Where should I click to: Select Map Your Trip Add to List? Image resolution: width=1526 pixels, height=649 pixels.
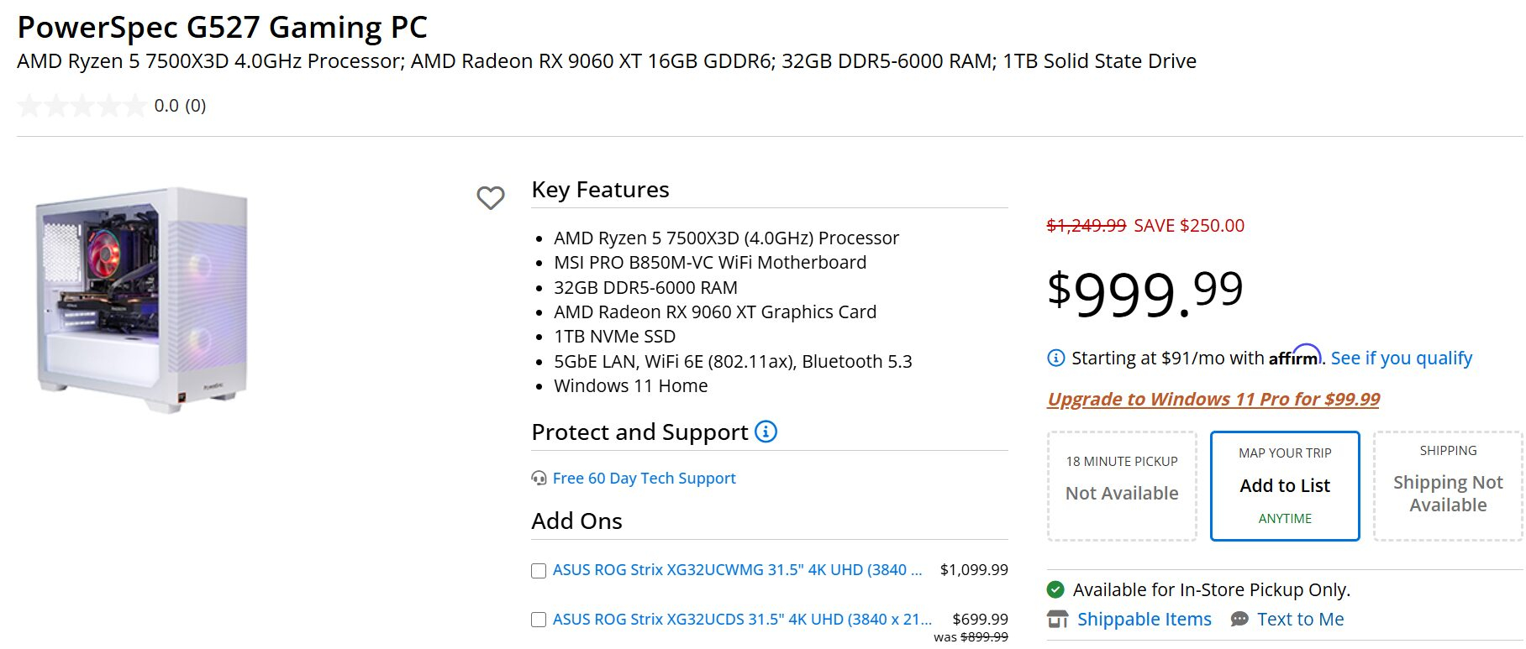pos(1285,485)
